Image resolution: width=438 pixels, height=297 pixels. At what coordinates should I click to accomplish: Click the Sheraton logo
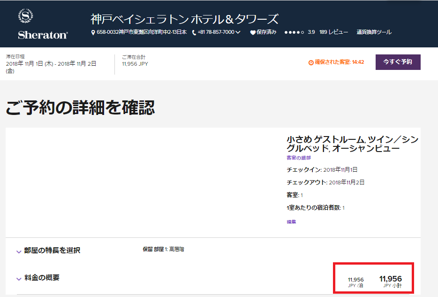pyautogui.click(x=43, y=24)
